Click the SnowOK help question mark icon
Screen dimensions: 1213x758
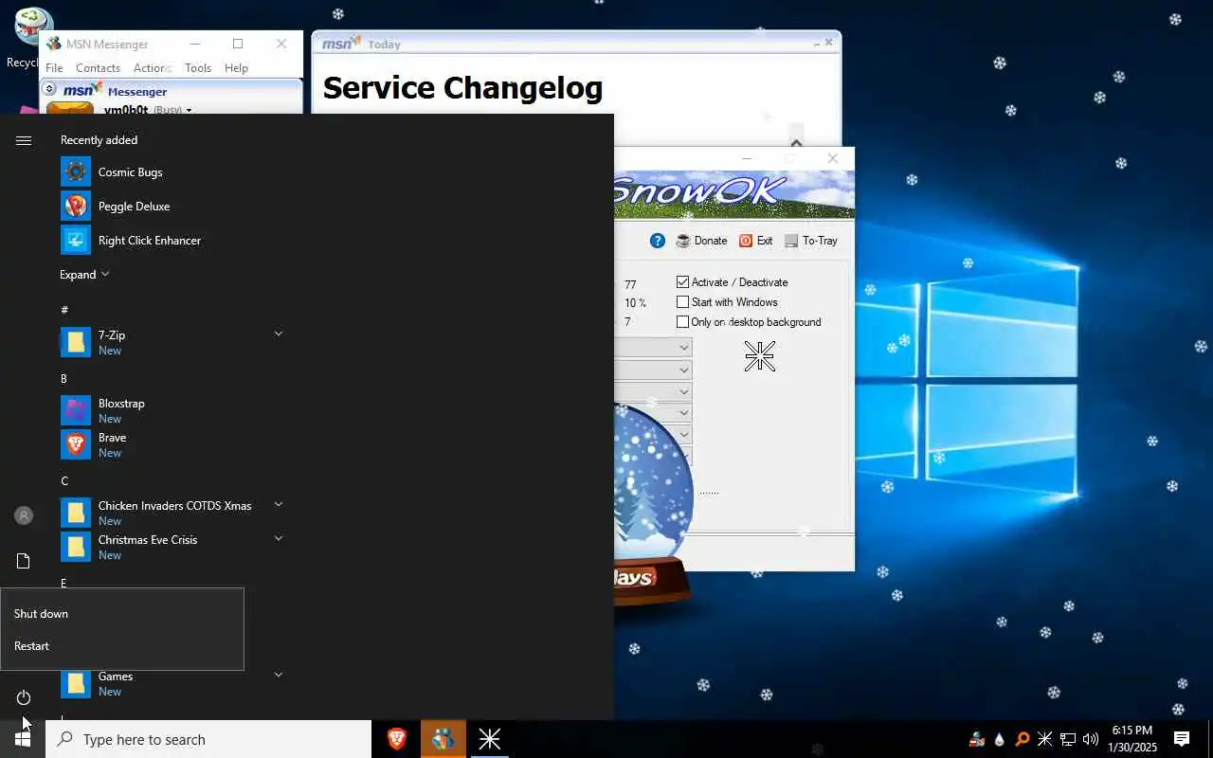coord(658,241)
